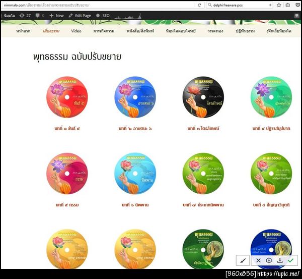Screen dimensions: 302x279
Task: Open the หนังสือ/สิ่งพิมพ์ navigation menu item
Action: pos(140,31)
